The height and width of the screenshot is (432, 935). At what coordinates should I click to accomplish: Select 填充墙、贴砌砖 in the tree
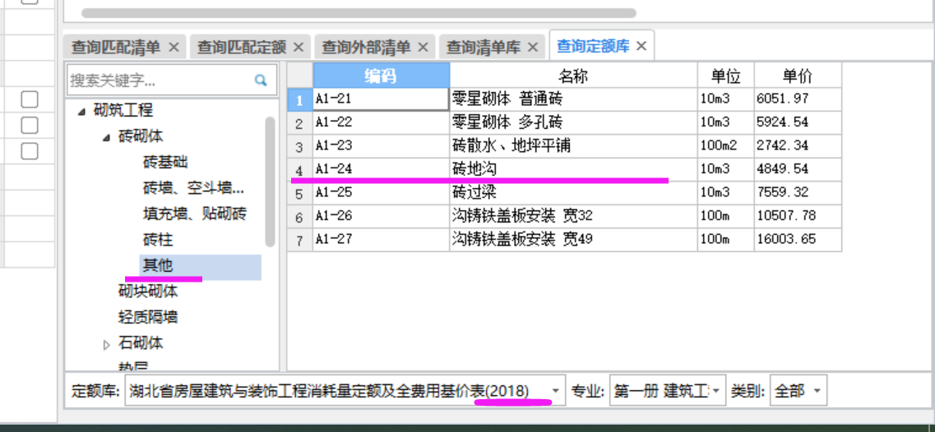[195, 214]
